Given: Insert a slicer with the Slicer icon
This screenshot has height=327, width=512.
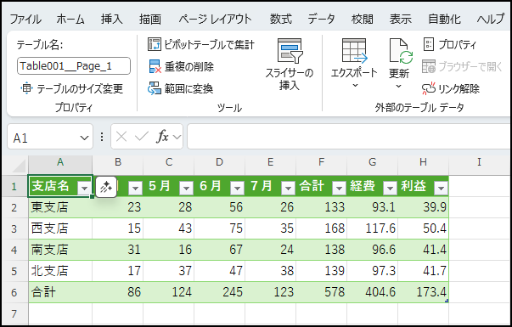Looking at the screenshot, I should pos(290,50).
